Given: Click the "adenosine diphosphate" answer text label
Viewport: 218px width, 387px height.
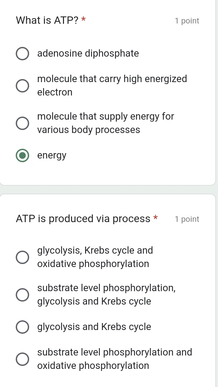Looking at the screenshot, I should pyautogui.click(x=88, y=53).
